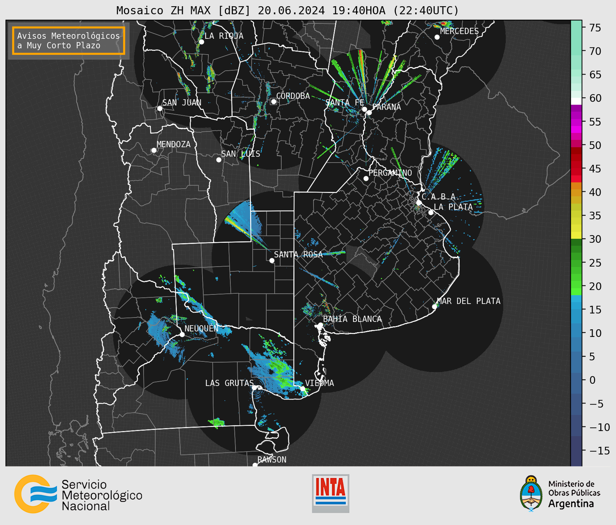Viewport: 616px width, 525px height.
Task: Click the SANTA FE city marker dot
Action: [x=364, y=109]
